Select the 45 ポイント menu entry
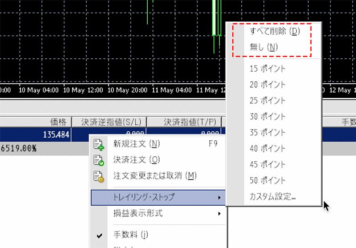 pyautogui.click(x=267, y=165)
